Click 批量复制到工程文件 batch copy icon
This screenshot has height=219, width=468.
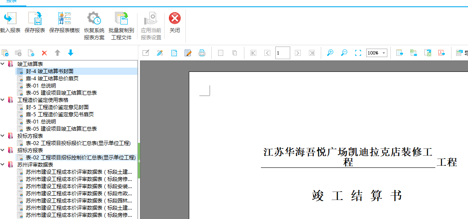pos(121,18)
